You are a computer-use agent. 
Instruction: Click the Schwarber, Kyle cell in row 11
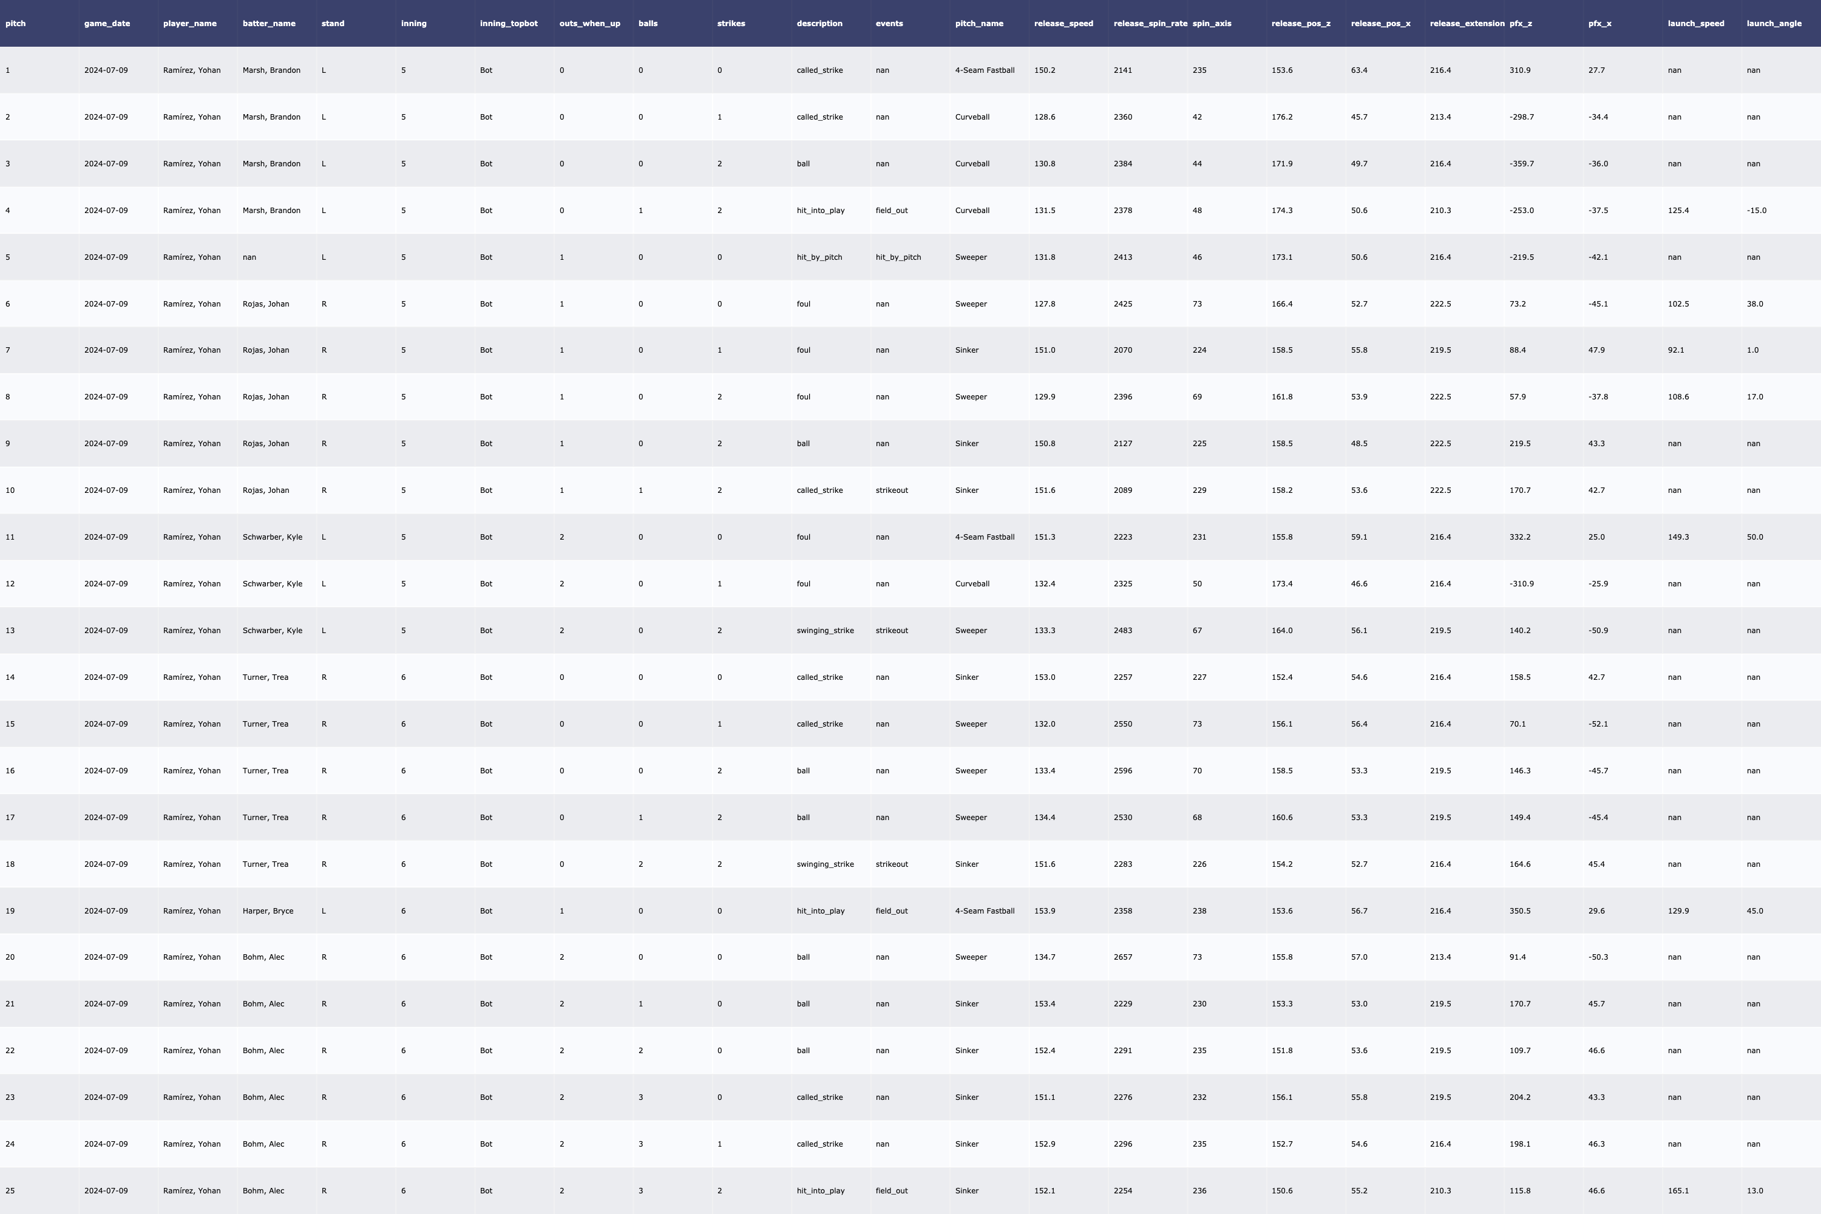coord(272,537)
